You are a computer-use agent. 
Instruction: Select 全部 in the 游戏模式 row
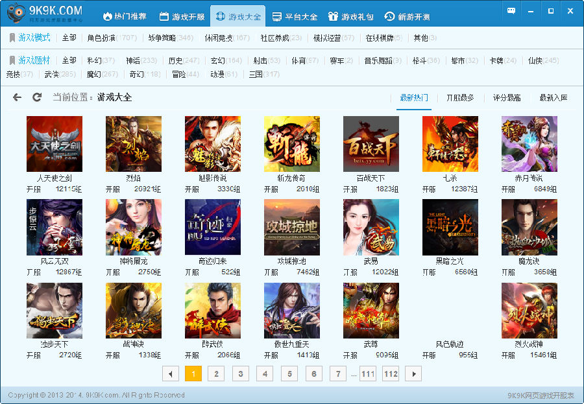tap(69, 38)
